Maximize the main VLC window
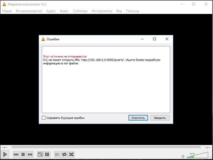This screenshot has height=160, width=213. (194, 4)
